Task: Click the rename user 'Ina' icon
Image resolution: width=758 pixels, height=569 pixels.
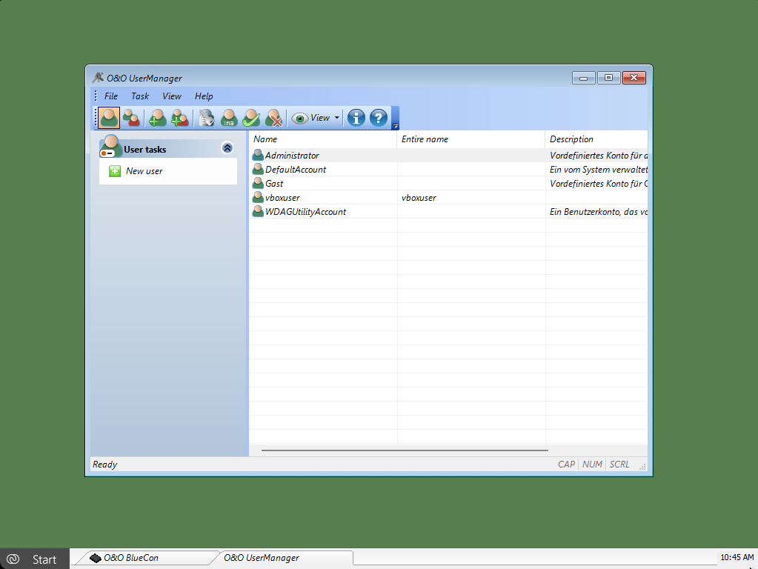Action: click(229, 118)
